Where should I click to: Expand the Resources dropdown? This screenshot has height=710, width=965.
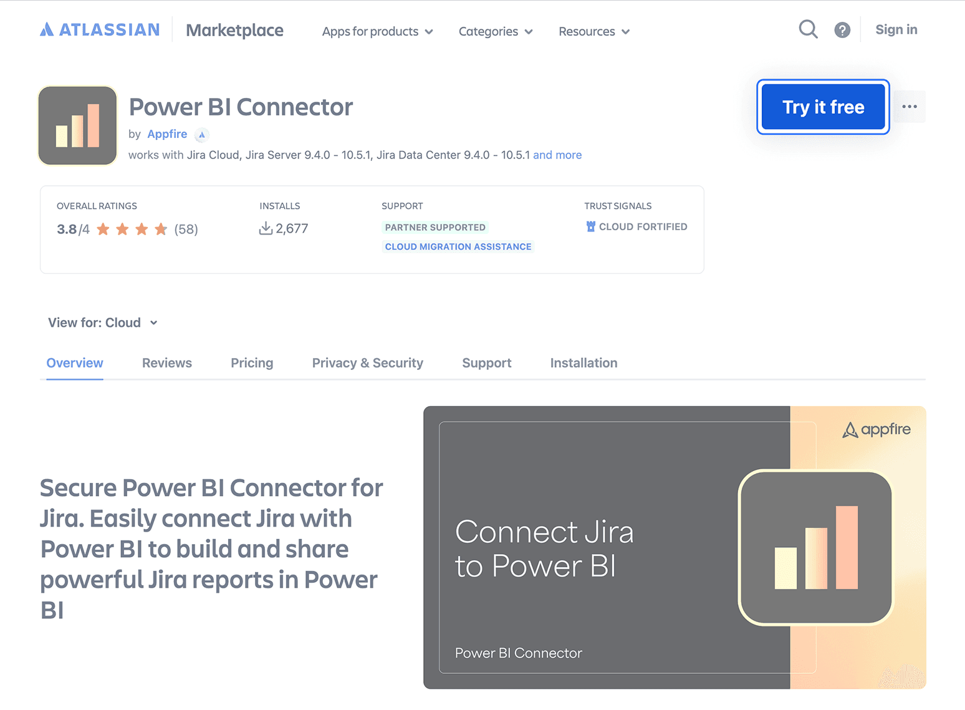(594, 31)
